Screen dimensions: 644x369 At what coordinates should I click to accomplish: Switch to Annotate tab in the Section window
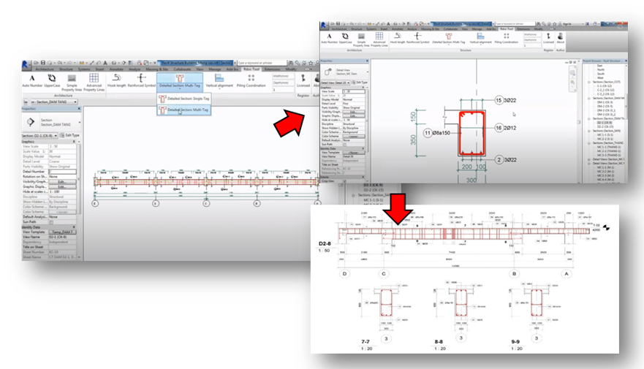pyautogui.click(x=116, y=69)
